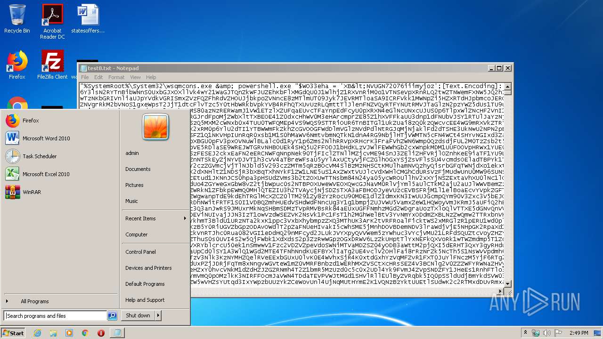Screen dimensions: 603x339
Task: Open Notepad View menu
Action: tap(135, 77)
